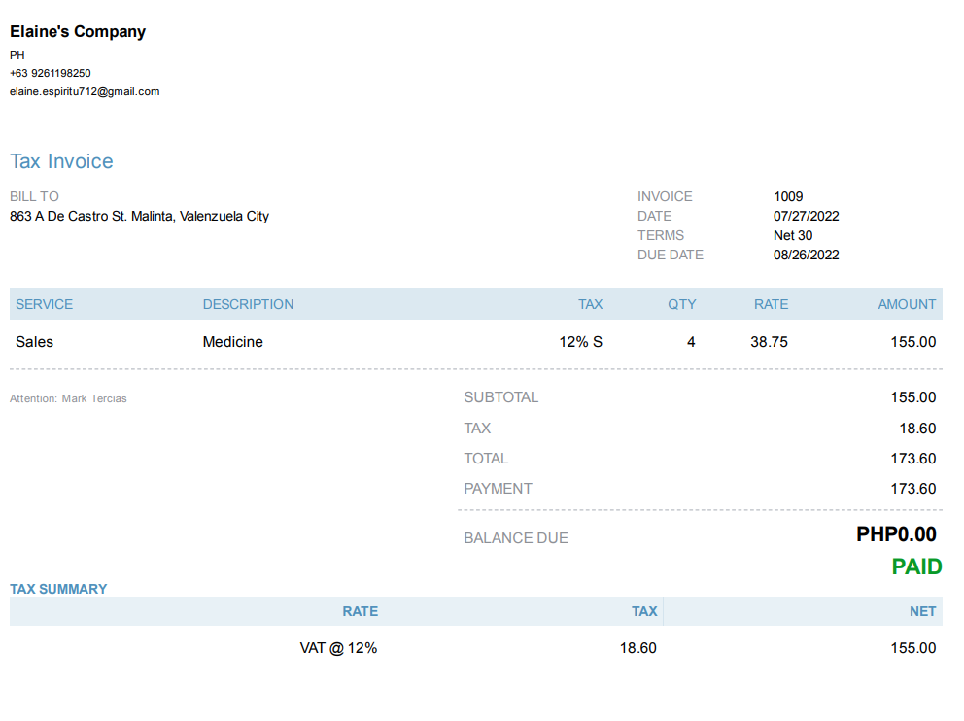
Task: Click the 38.75 rate value
Action: coord(769,342)
